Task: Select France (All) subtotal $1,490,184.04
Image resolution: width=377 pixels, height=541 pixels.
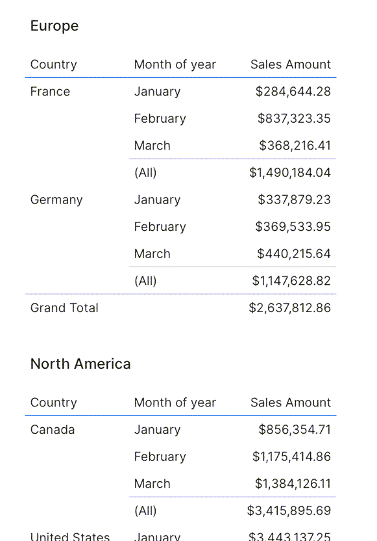Action: (290, 172)
